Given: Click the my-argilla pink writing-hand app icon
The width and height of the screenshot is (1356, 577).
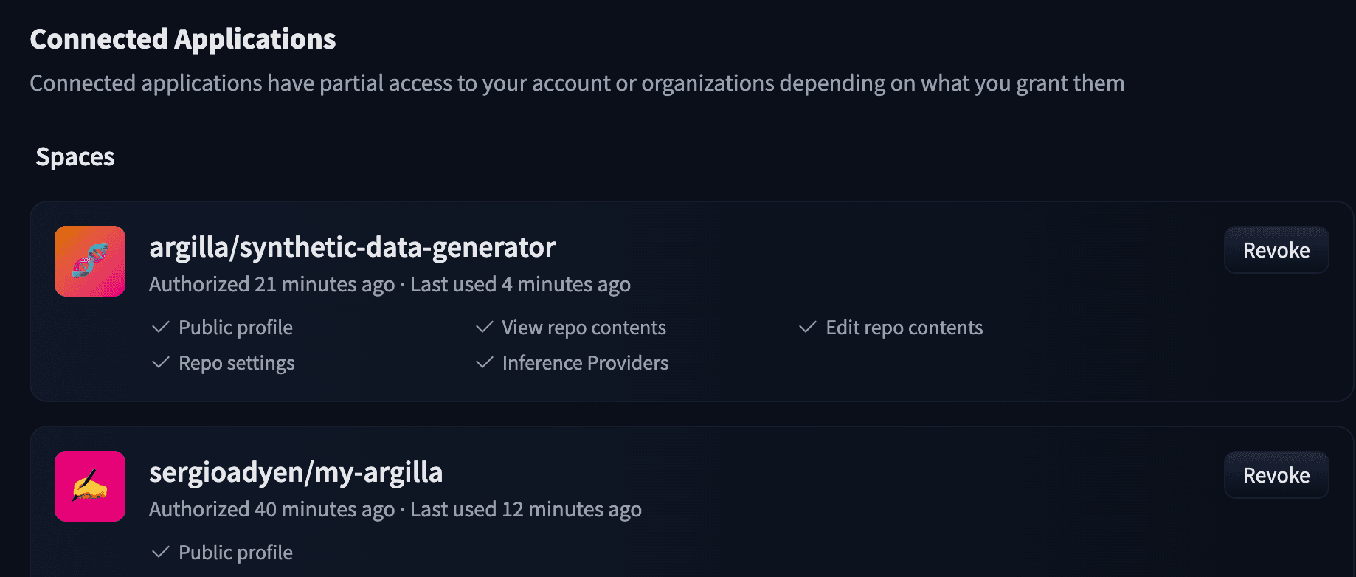Looking at the screenshot, I should 90,486.
